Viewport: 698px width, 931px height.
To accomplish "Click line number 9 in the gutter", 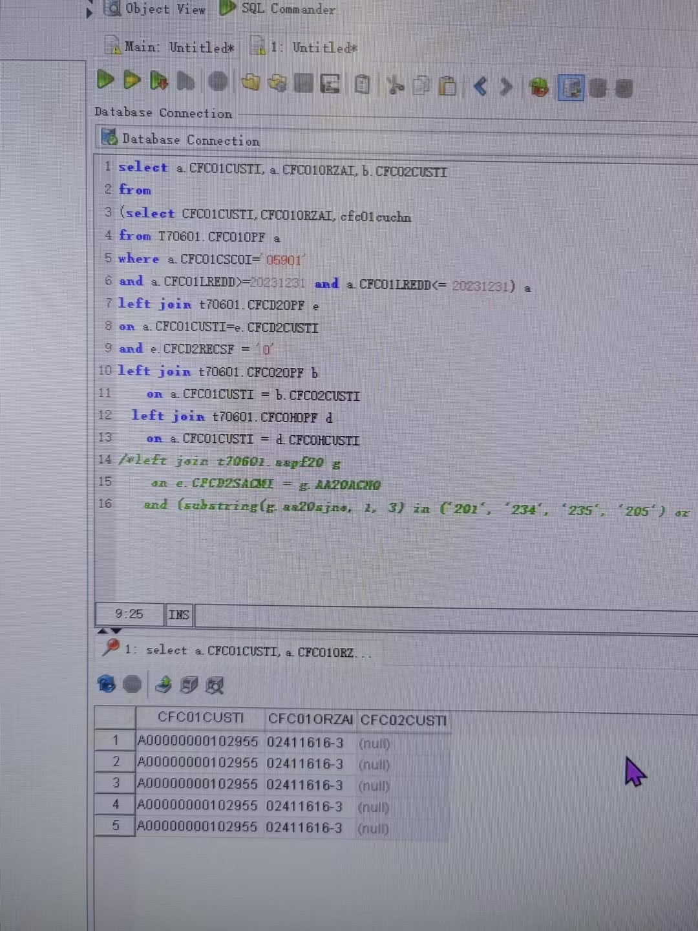I will click(x=107, y=348).
